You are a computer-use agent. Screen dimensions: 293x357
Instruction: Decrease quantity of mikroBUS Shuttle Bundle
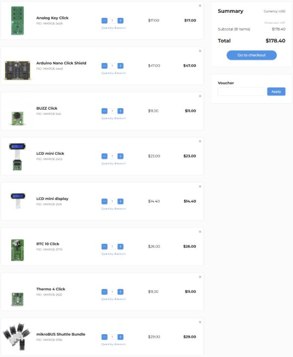click(104, 337)
